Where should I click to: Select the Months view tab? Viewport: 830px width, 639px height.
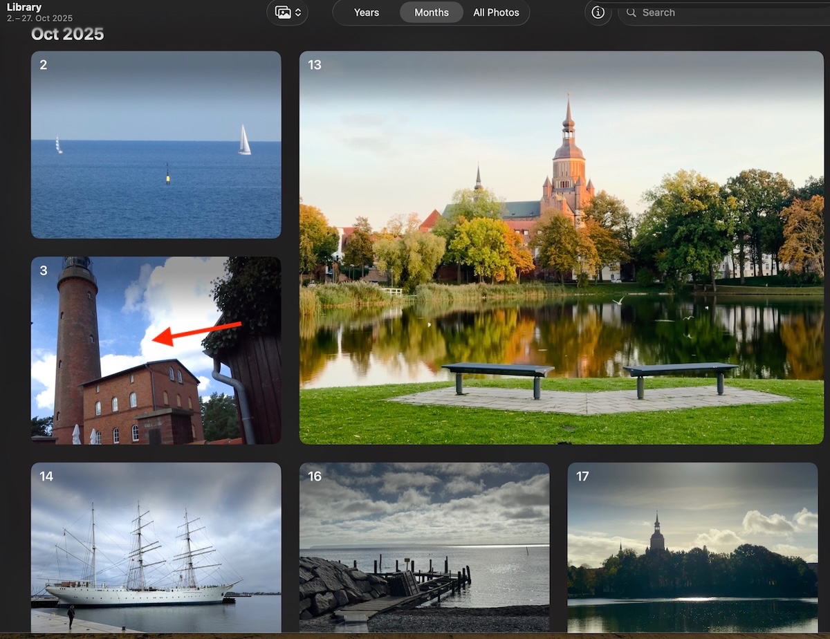[432, 12]
